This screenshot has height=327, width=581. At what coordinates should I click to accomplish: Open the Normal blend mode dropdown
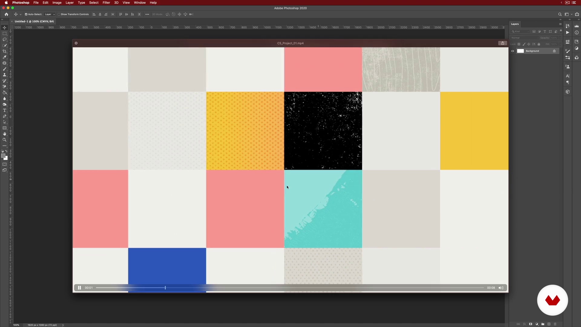525,38
